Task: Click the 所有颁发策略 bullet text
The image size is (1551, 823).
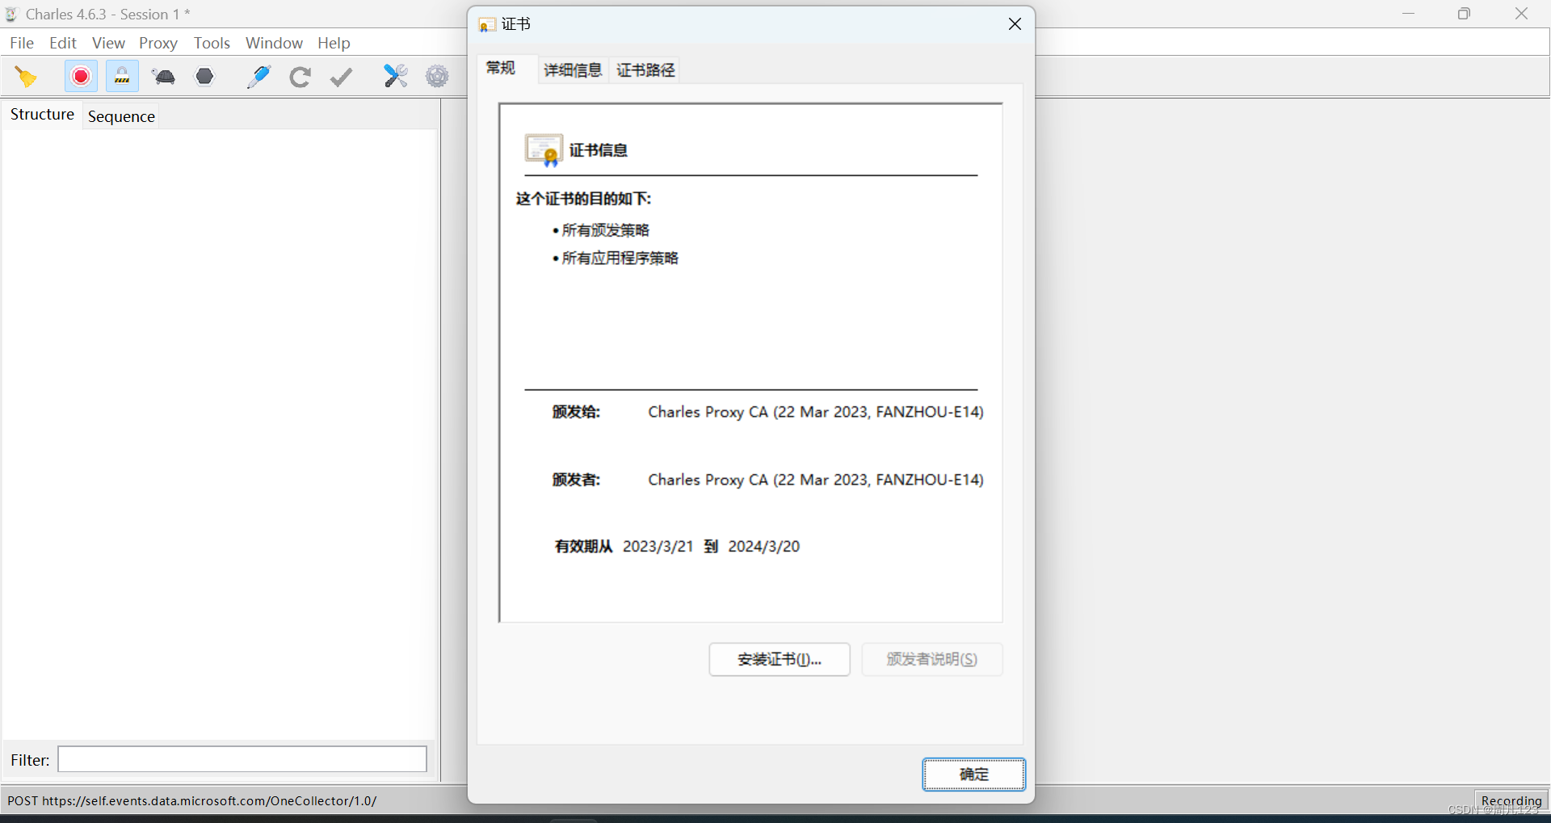Action: tap(606, 230)
